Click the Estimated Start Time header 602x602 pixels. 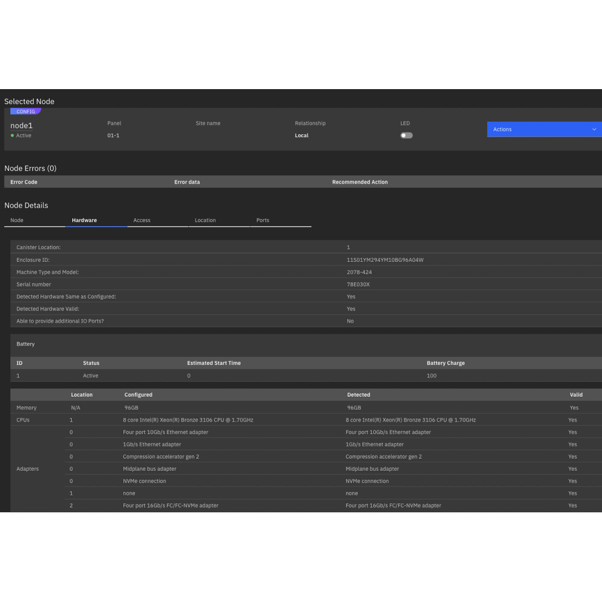coord(214,363)
